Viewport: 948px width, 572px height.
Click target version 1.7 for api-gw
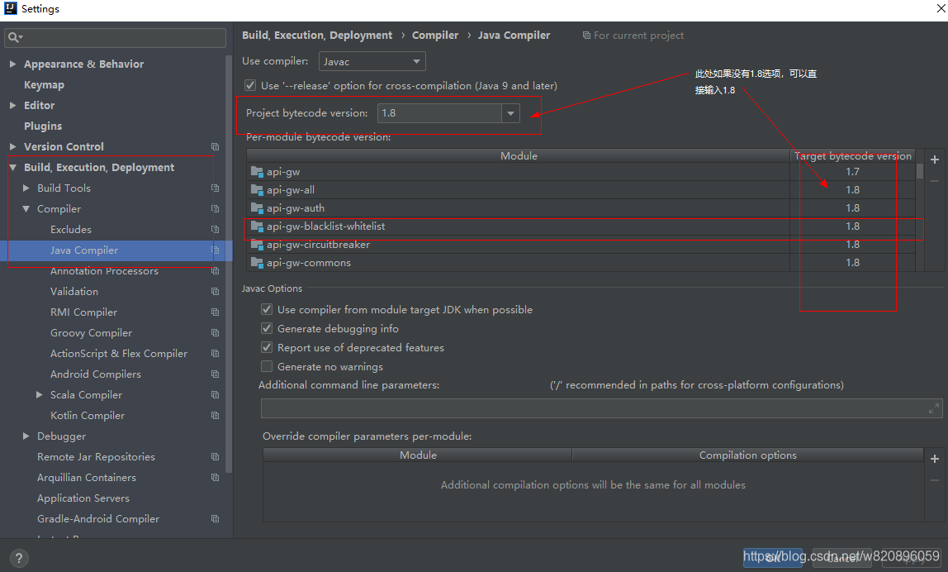click(852, 172)
